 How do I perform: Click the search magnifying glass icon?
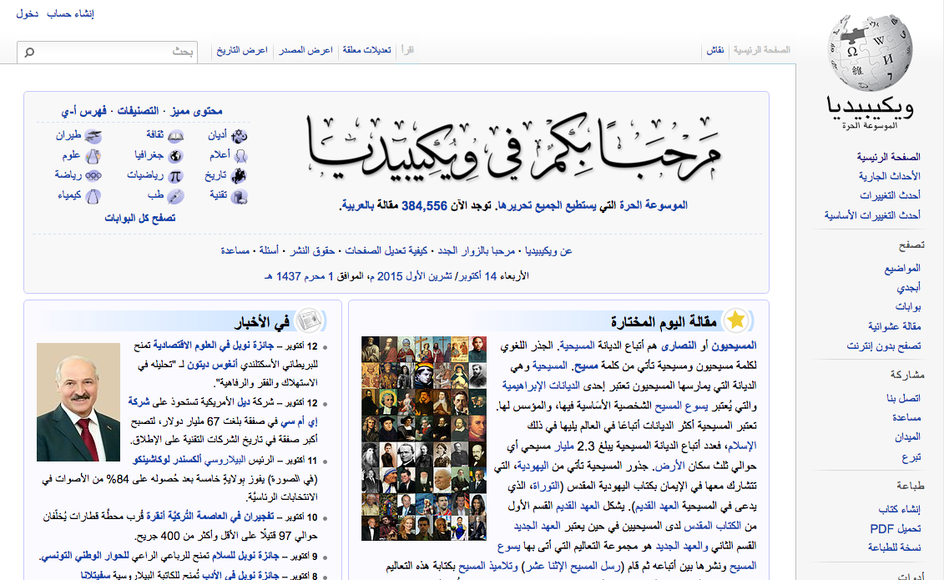[x=30, y=53]
